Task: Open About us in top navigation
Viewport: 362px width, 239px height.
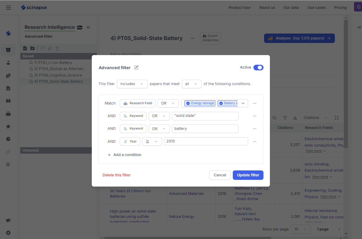Action: 267,8
